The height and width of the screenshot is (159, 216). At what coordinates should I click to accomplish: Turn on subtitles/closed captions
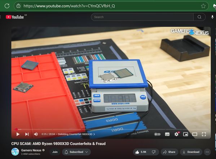pos(167,134)
